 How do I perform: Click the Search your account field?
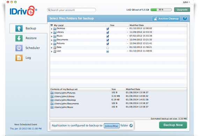(x=71, y=10)
